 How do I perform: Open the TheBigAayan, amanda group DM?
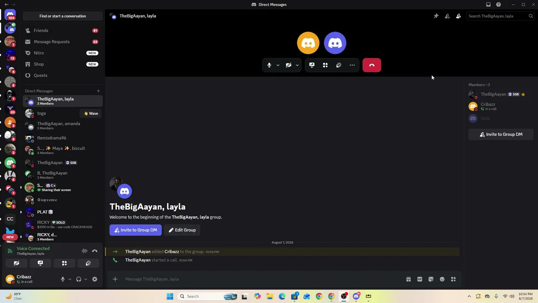pos(63,125)
